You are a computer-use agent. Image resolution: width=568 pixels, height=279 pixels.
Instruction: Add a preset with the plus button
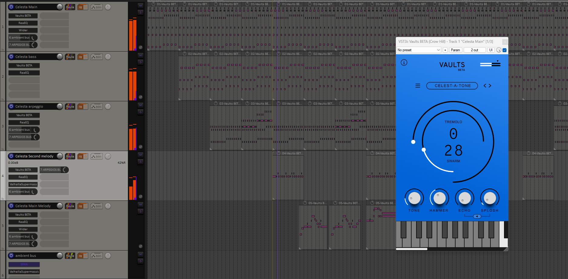coord(445,50)
